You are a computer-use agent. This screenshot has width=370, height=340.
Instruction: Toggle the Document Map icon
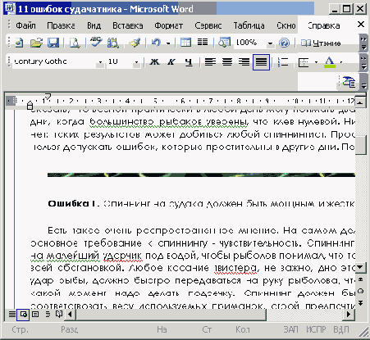pos(224,43)
